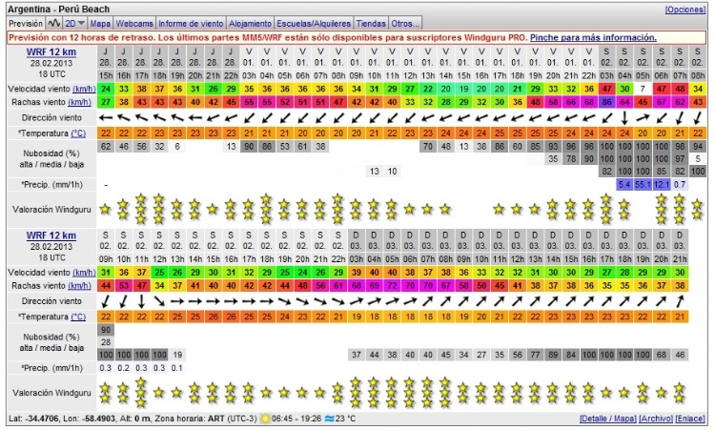The width and height of the screenshot is (715, 430).
Task: Click the '89' low cloud cell in second table
Action: [x=553, y=355]
